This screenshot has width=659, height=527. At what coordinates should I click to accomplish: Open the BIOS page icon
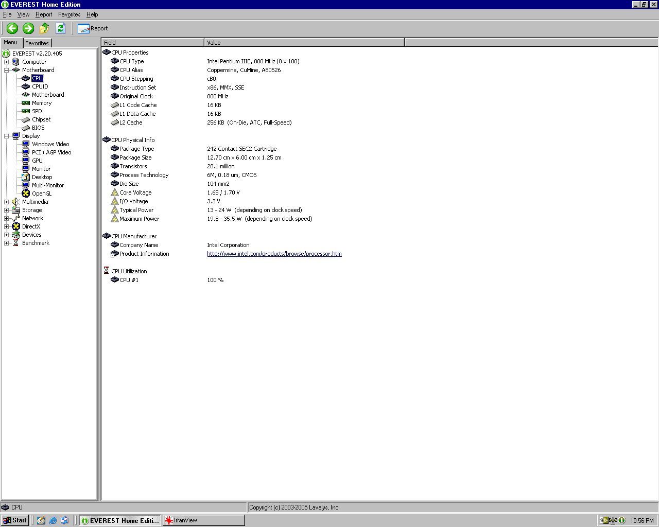click(x=26, y=128)
